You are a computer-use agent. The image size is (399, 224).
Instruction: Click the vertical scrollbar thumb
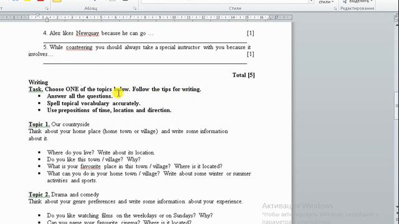click(x=397, y=106)
